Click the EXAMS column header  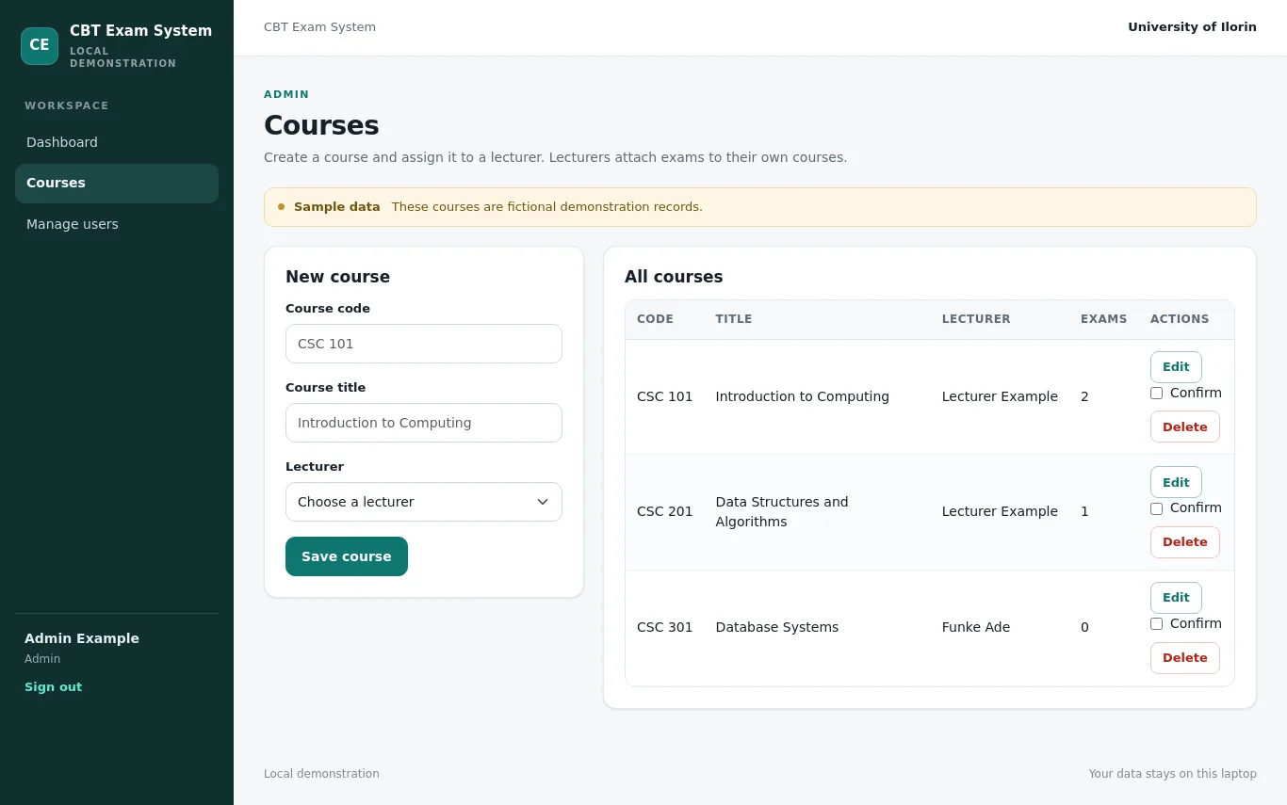(x=1104, y=319)
